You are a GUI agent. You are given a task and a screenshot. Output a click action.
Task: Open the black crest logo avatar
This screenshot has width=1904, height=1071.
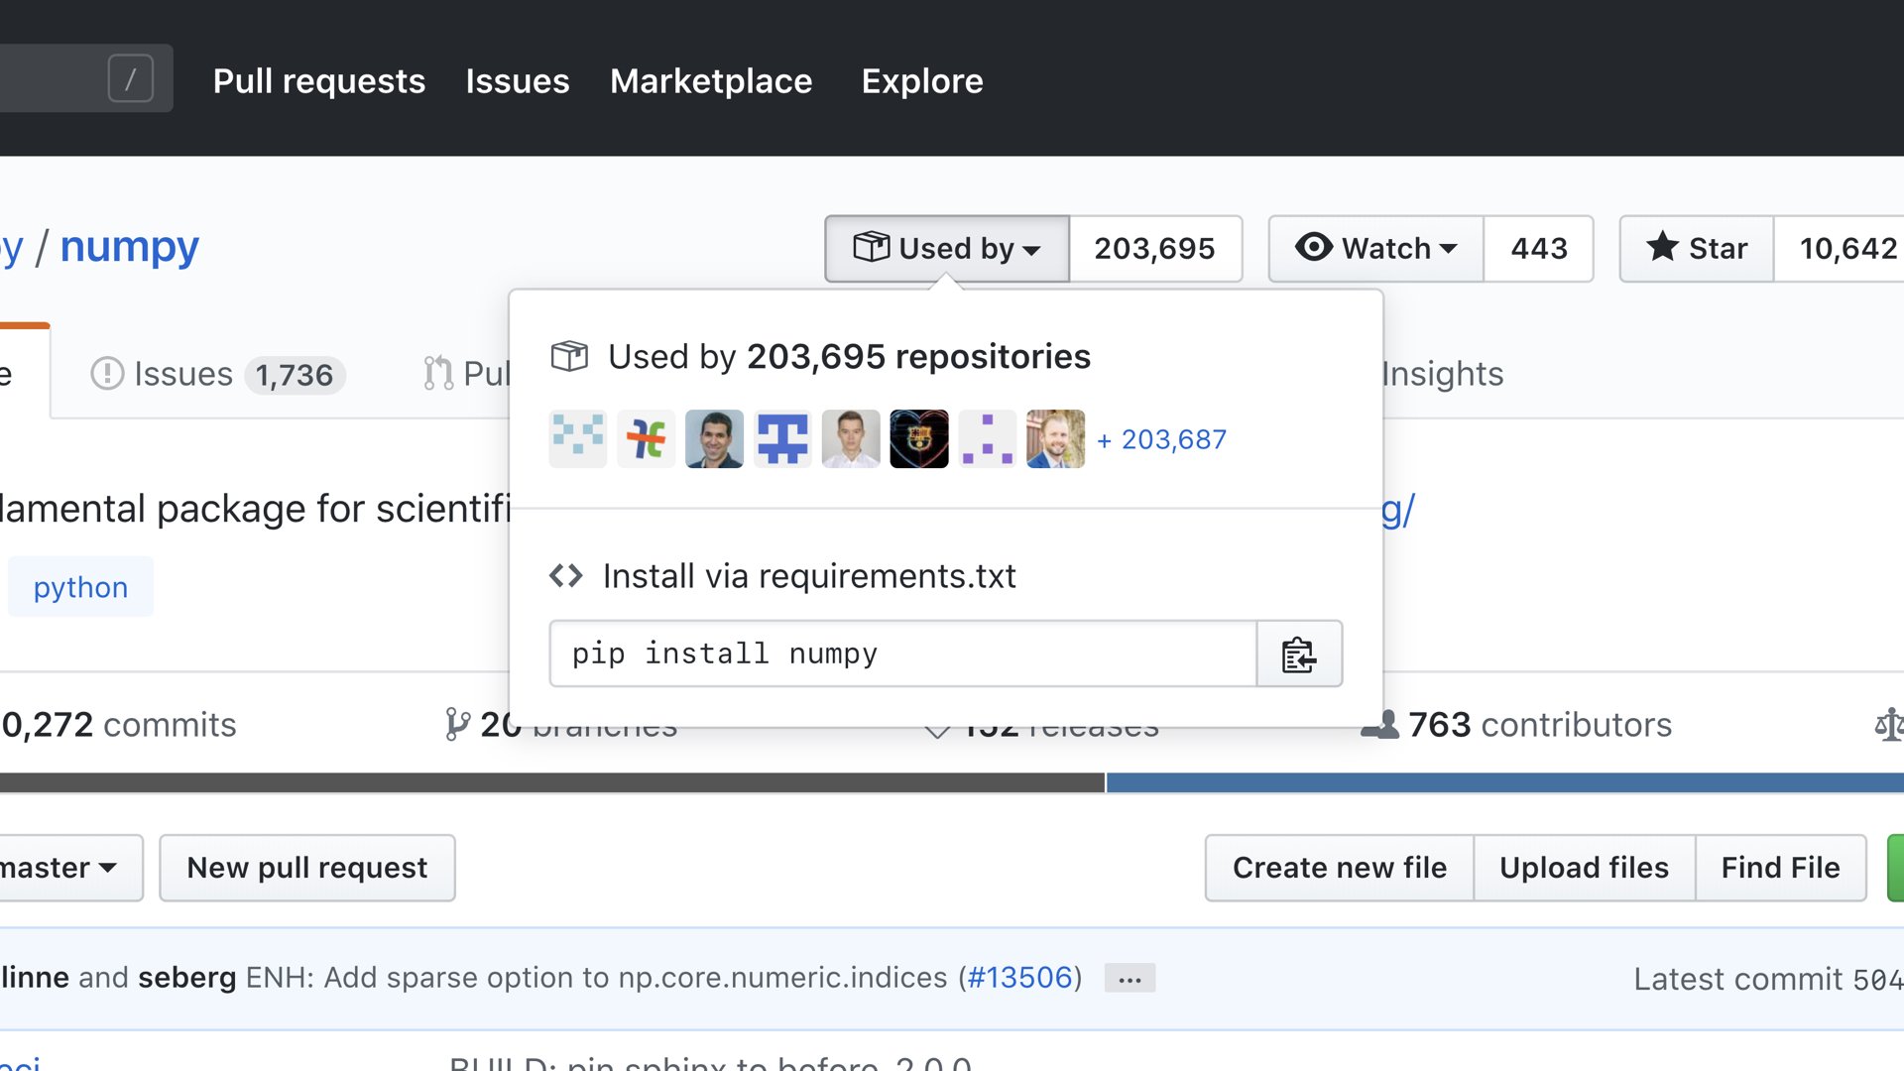[x=919, y=438]
